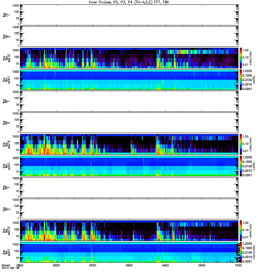This screenshot has height=275, width=258.
Task: Select the 0800 time axis label
Action: (x=20, y=265)
